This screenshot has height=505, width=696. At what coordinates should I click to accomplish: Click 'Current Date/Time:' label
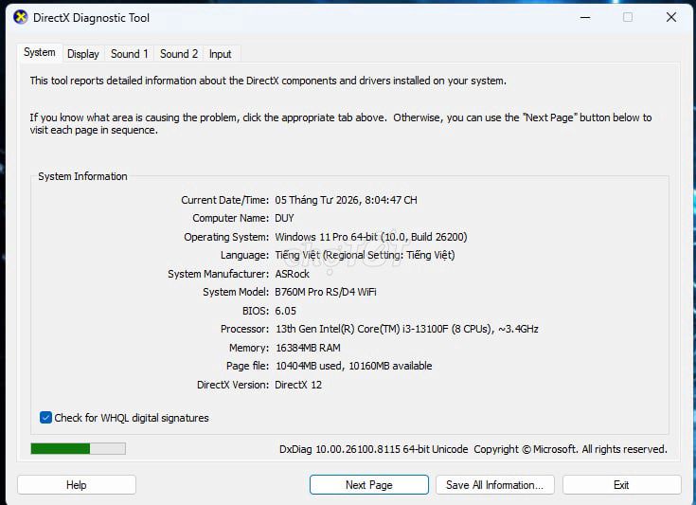point(225,200)
